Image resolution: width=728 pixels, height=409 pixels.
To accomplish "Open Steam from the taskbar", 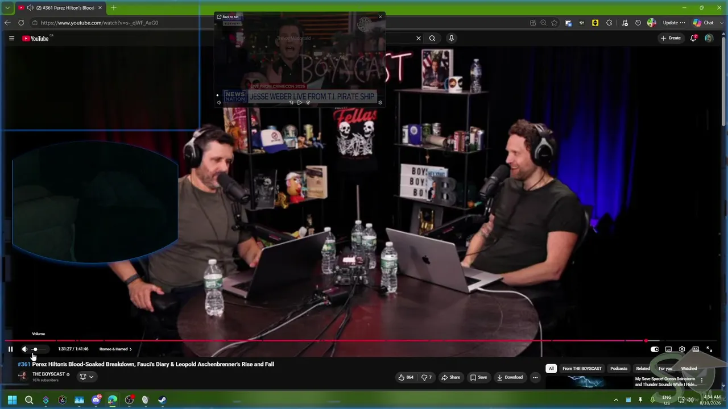I will (162, 400).
